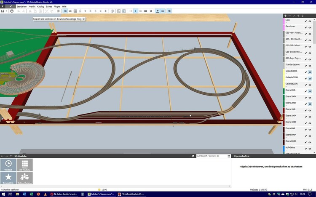Click the layer rename pencil icon
The width and height of the screenshot is (316, 197).
(294, 16)
